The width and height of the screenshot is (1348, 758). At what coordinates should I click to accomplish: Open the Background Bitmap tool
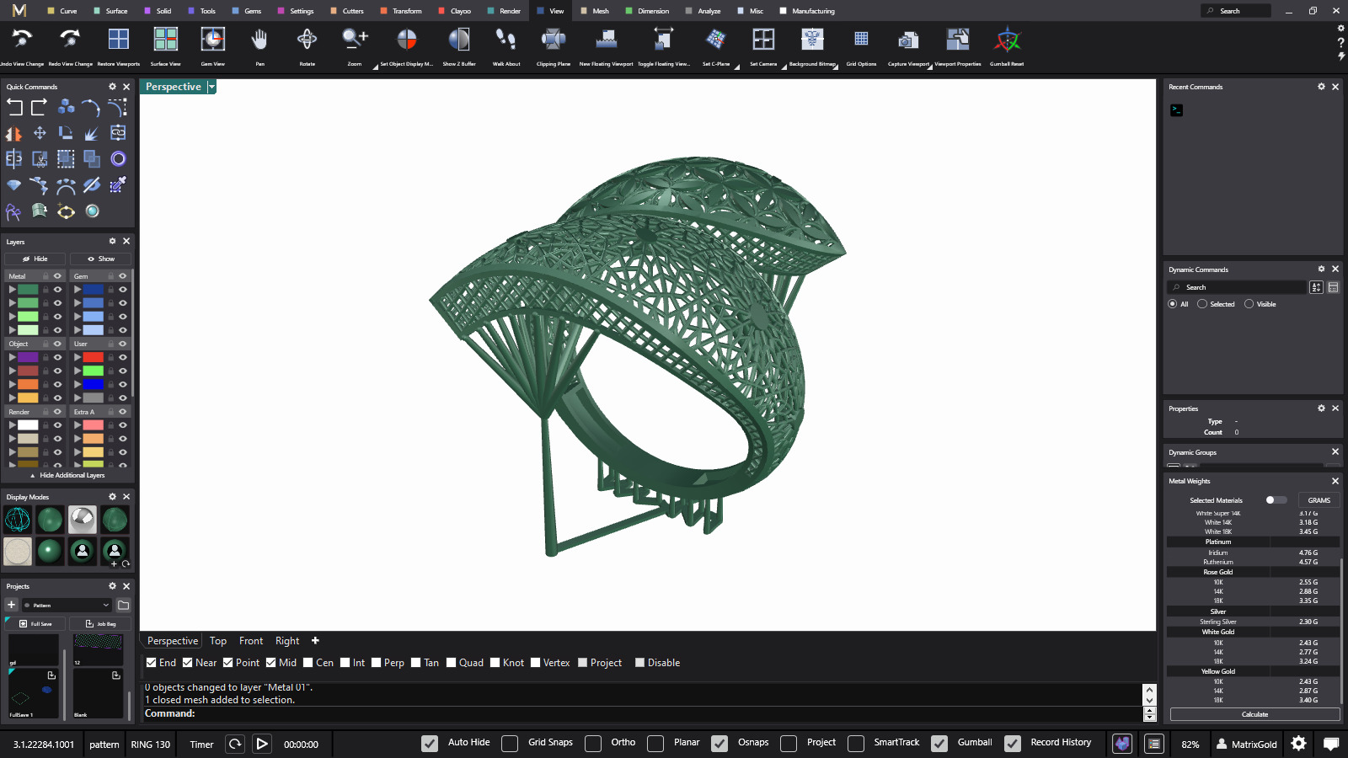coord(812,40)
